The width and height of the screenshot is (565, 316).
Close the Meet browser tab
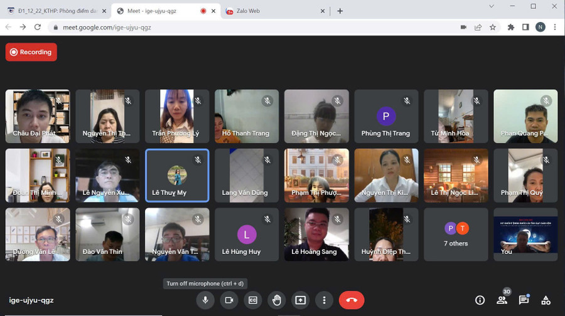(213, 11)
